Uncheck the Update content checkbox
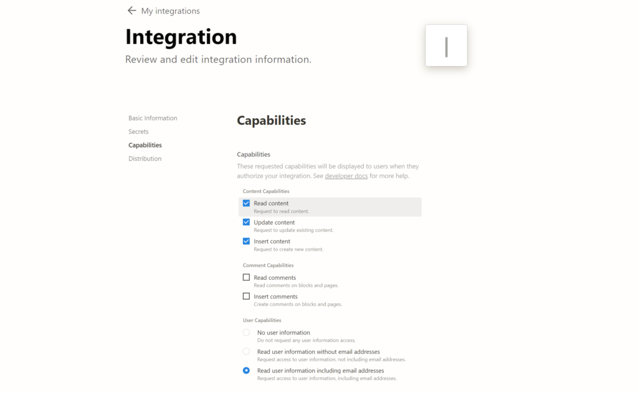This screenshot has width=638, height=393. click(246, 222)
